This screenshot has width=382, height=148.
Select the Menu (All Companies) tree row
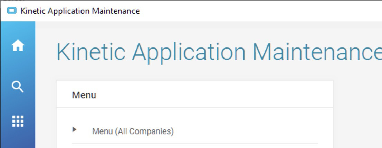(x=195, y=131)
